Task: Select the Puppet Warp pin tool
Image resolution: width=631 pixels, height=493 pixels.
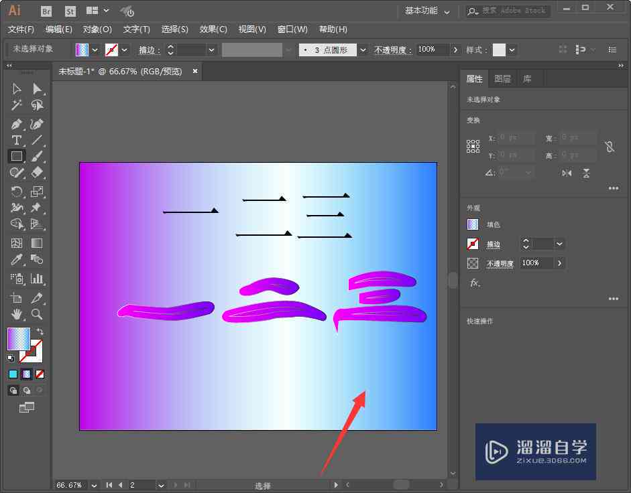Action: tap(37, 208)
